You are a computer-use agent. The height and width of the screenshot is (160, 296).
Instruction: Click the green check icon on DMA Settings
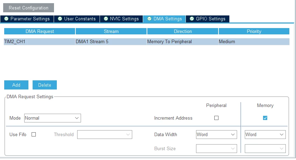tap(149, 19)
